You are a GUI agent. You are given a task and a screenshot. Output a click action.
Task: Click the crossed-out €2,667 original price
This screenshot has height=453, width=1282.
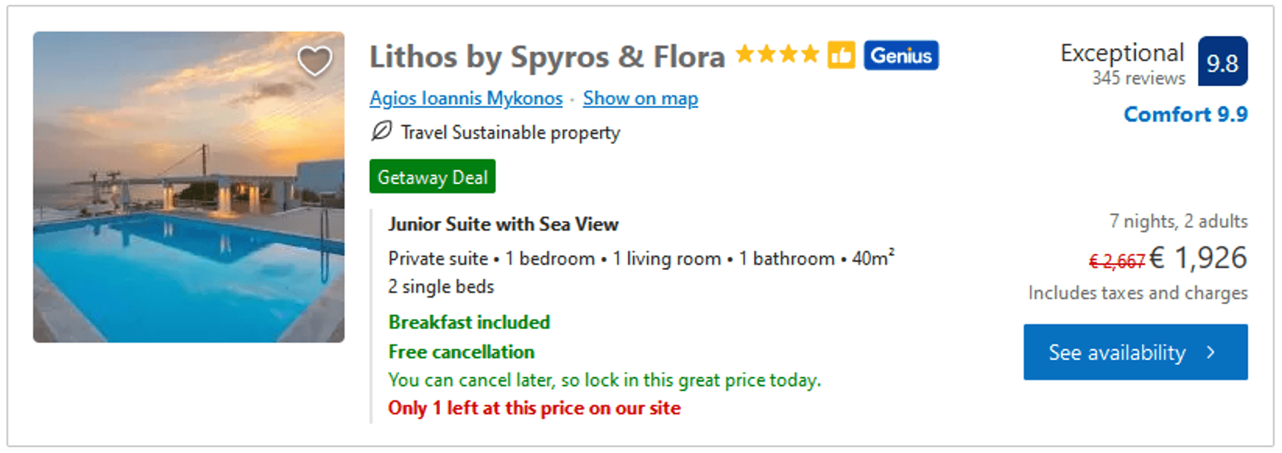[x=1116, y=261]
